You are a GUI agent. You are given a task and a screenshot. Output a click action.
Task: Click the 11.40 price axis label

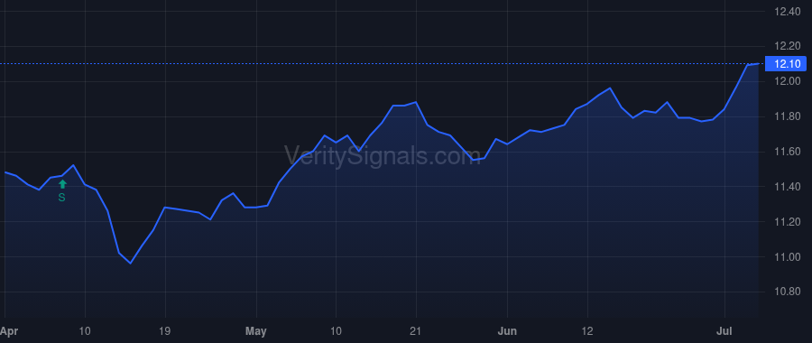pyautogui.click(x=787, y=187)
